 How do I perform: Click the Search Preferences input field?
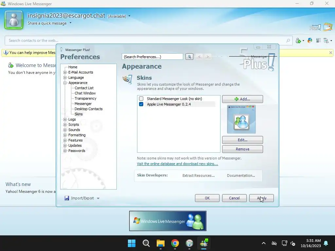coord(152,57)
